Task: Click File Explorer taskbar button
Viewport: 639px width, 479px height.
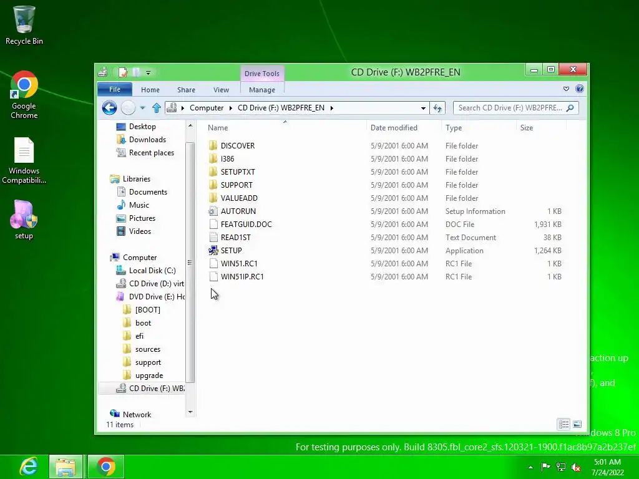Action: click(x=66, y=467)
